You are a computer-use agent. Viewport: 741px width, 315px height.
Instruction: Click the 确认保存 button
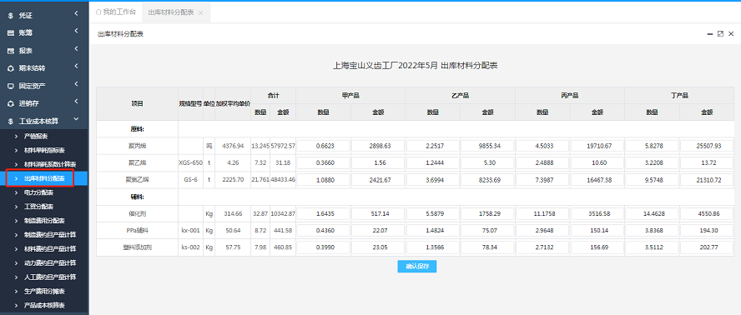pos(417,267)
